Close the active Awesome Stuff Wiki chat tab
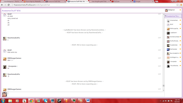This screenshot has width=183, height=103. click(87, 1)
